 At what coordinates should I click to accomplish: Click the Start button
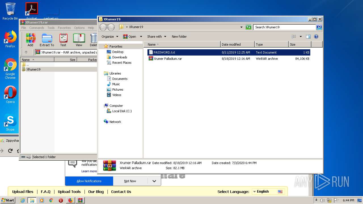click(x=8, y=200)
